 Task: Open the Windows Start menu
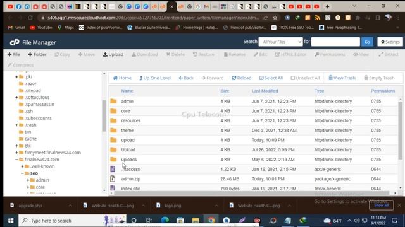click(x=11, y=221)
